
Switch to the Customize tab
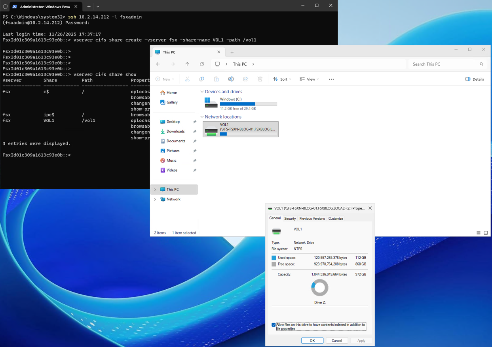(336, 219)
